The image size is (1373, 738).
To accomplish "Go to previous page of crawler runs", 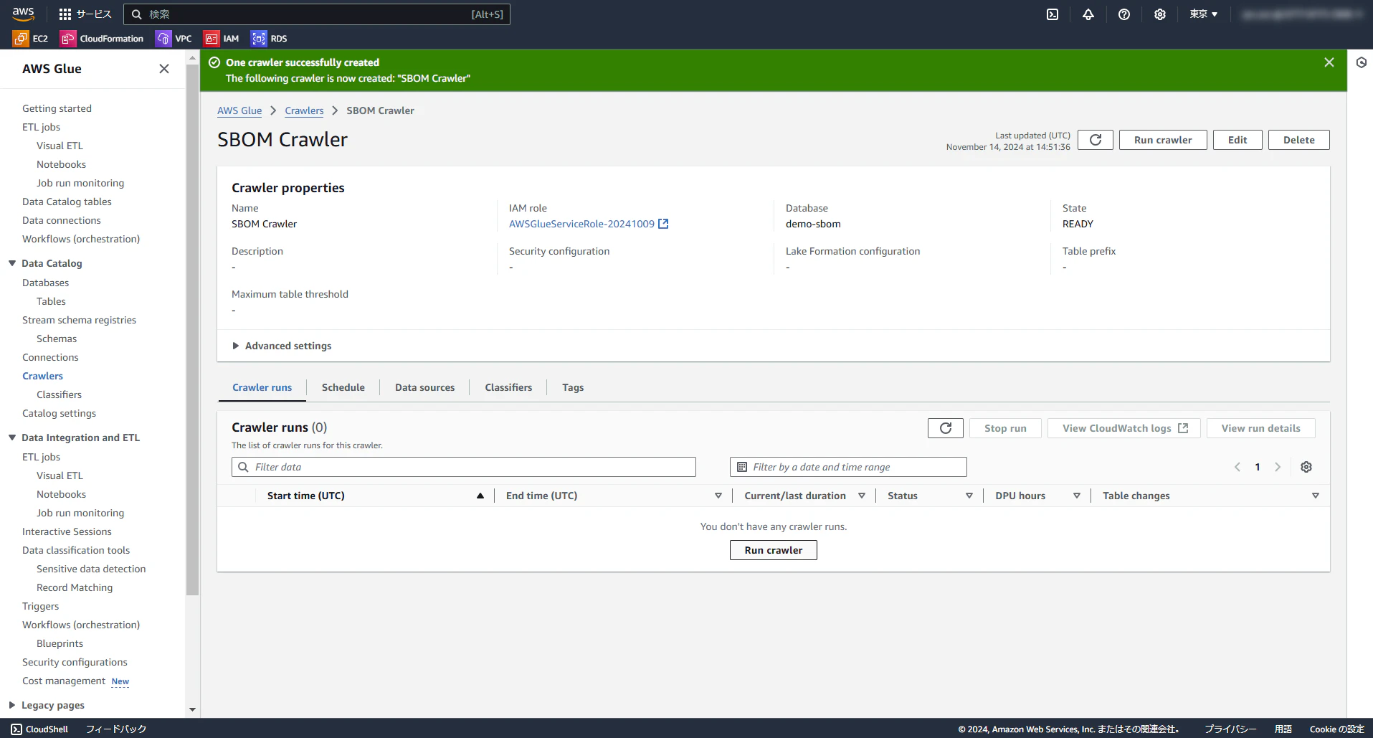I will (1237, 467).
